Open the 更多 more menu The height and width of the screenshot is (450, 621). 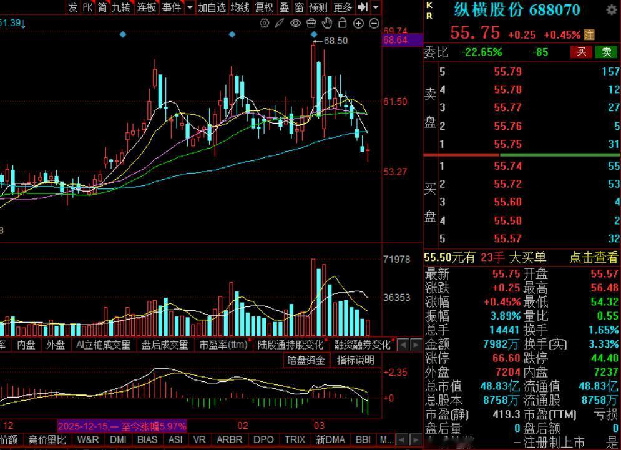click(343, 7)
